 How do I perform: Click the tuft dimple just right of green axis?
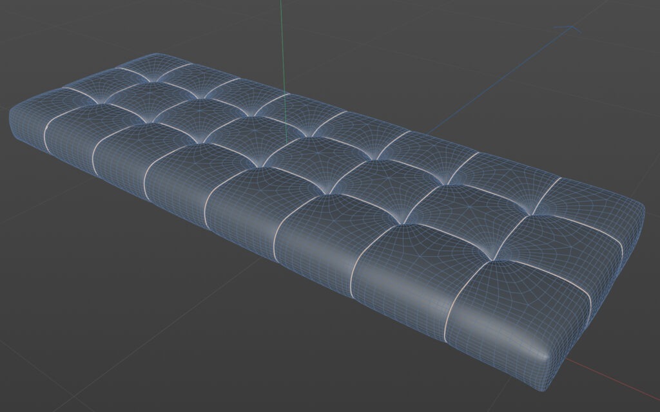tap(311, 135)
